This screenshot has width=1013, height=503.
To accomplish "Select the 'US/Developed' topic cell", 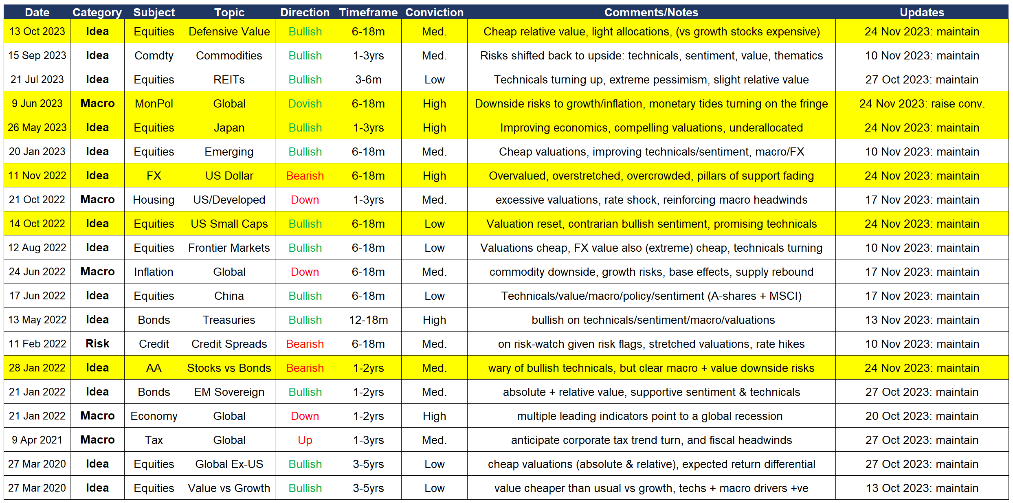I will click(229, 200).
